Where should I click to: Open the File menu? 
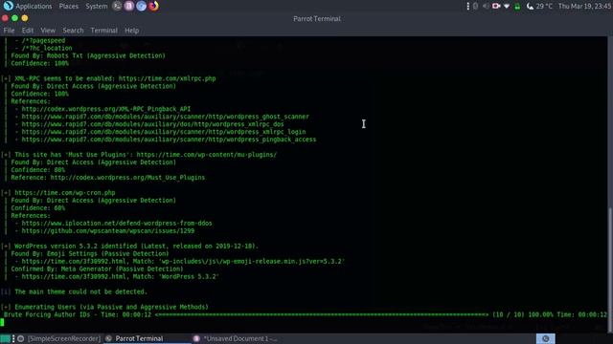tap(9, 31)
